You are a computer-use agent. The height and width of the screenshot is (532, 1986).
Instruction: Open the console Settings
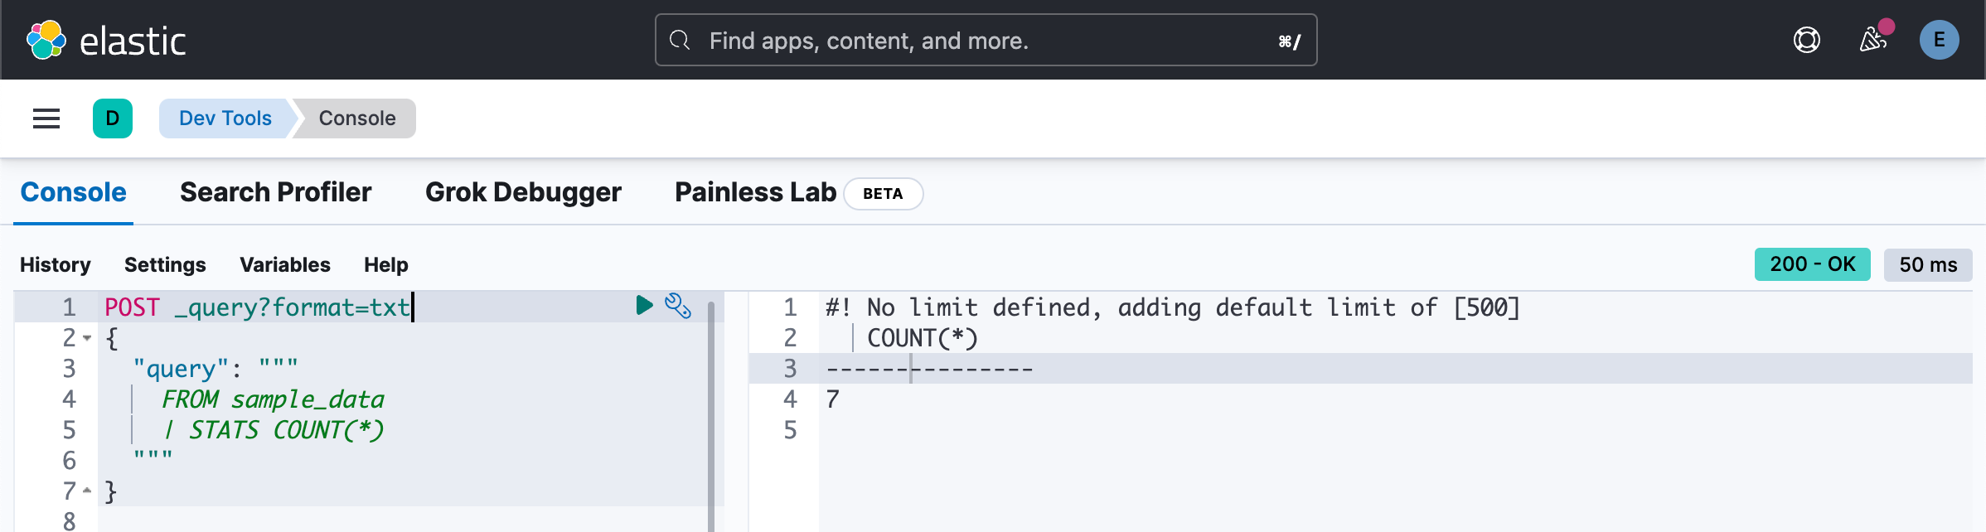[165, 264]
